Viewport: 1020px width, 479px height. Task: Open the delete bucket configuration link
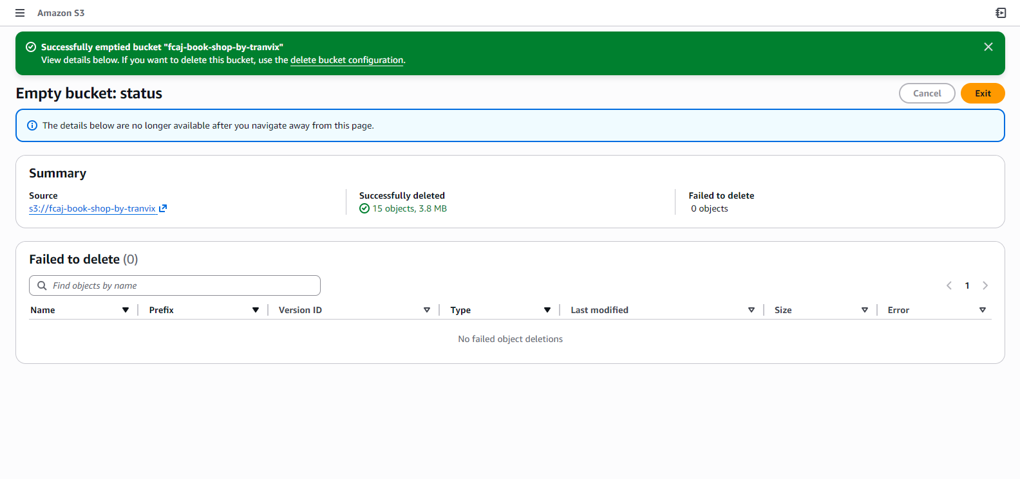coord(347,60)
